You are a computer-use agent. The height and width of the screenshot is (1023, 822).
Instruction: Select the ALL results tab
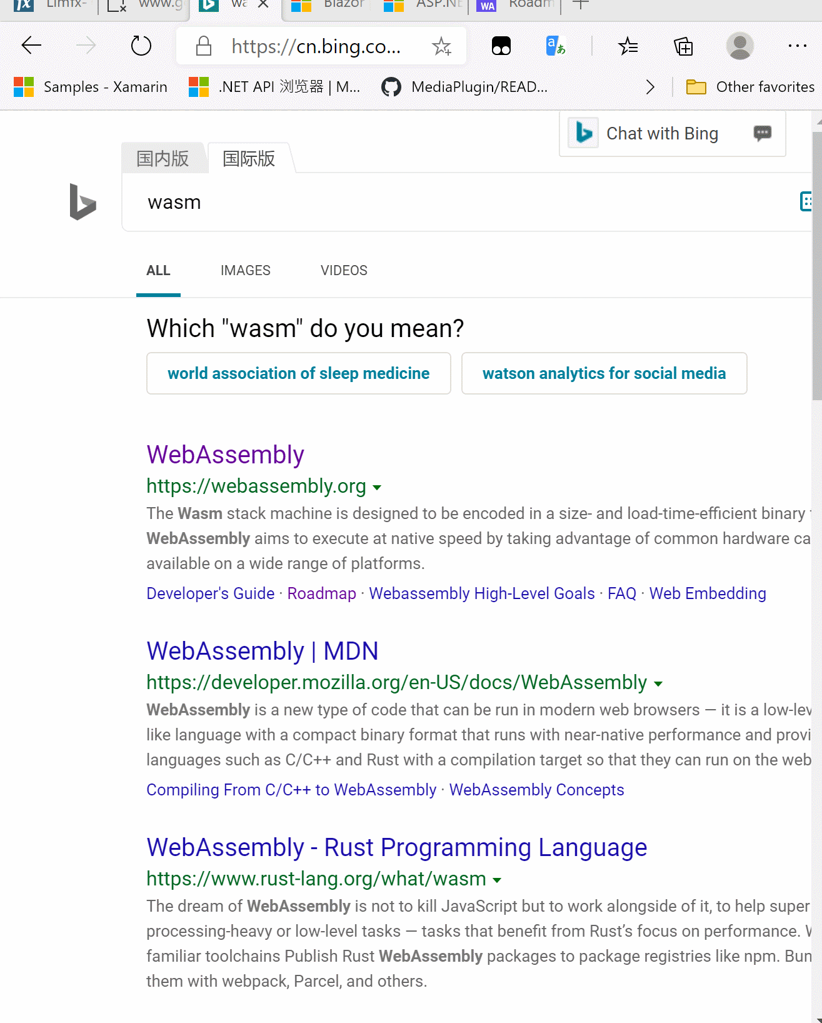click(x=158, y=271)
